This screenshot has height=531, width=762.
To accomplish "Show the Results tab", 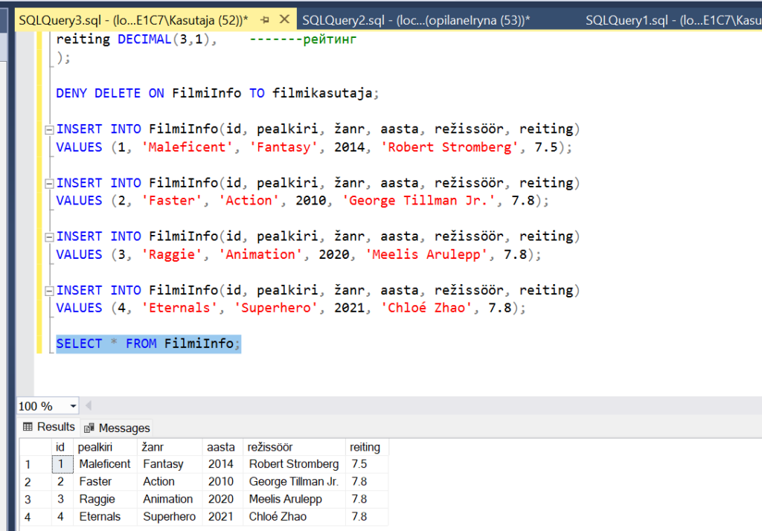I will (x=49, y=427).
